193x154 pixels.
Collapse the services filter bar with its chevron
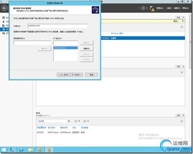coord(182,121)
